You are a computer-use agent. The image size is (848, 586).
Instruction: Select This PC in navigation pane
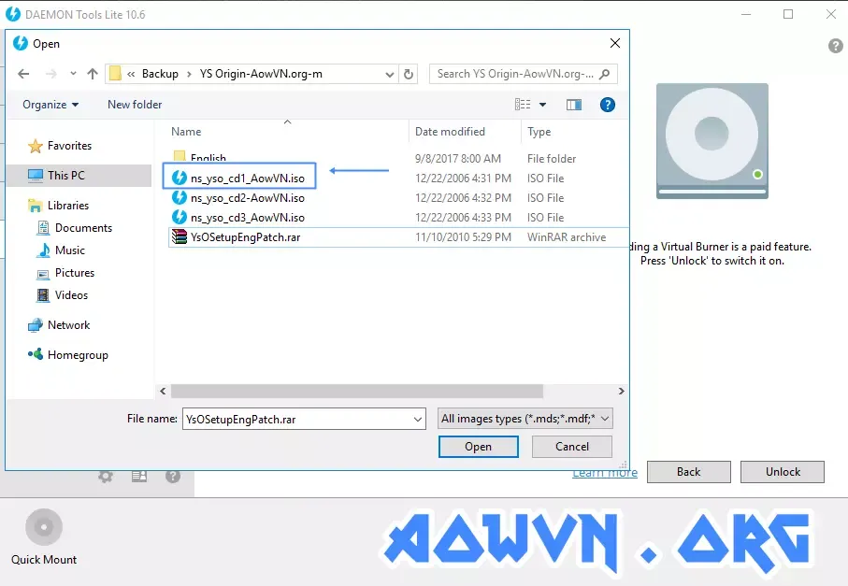[x=66, y=175]
